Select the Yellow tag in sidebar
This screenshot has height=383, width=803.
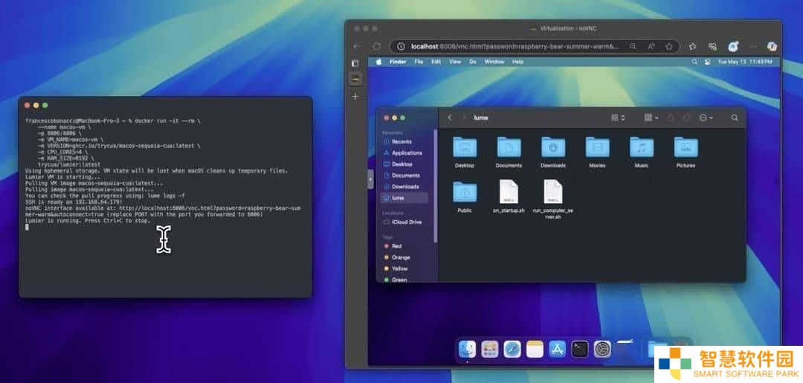[405, 268]
